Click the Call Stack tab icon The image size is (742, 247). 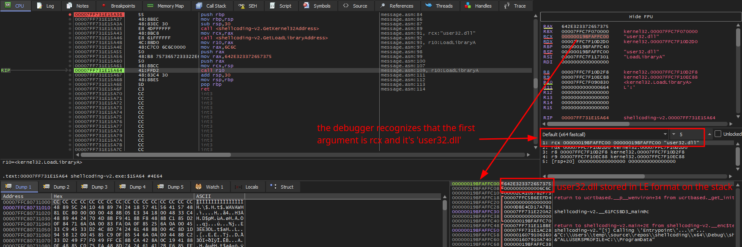pyautogui.click(x=199, y=6)
